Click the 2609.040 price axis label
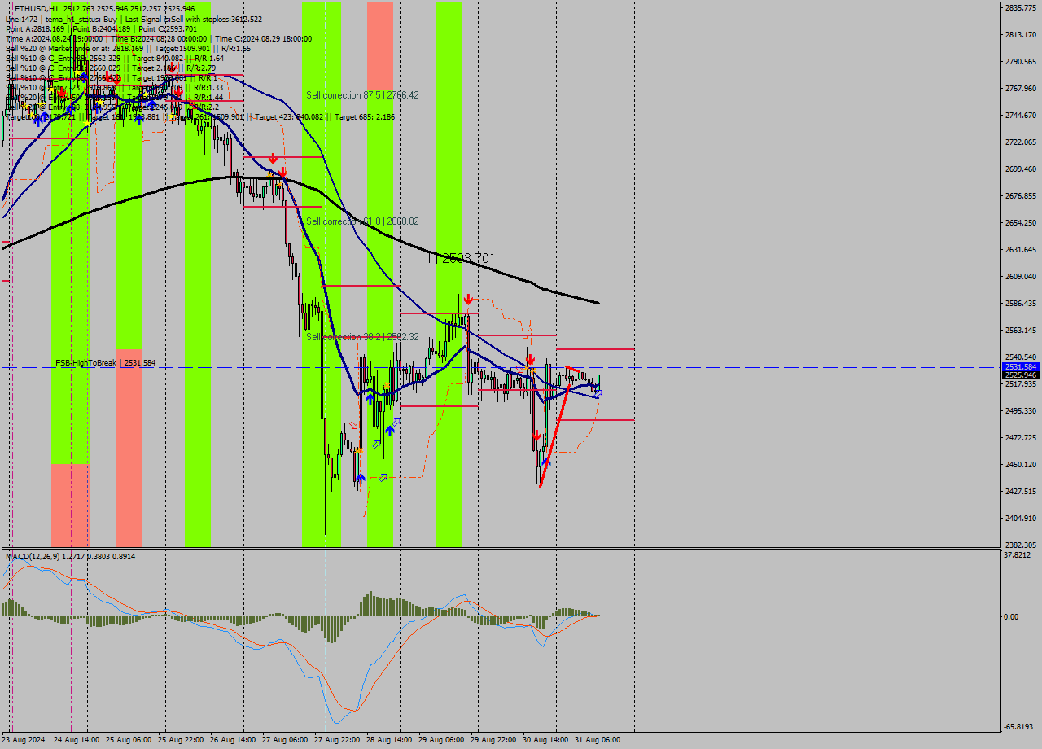Viewport: 1042px width, 749px height. click(x=1021, y=276)
